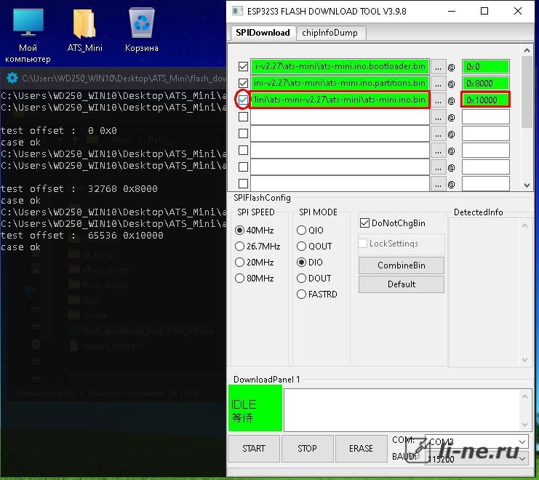Click the 0x10000 address field

(x=485, y=100)
